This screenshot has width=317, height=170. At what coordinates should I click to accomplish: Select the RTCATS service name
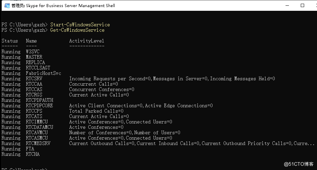[x=34, y=117]
